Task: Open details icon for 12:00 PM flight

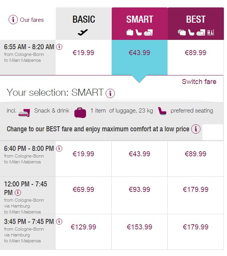Action: tap(18, 193)
